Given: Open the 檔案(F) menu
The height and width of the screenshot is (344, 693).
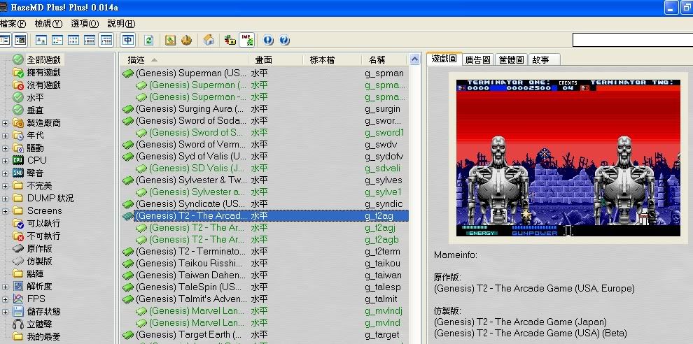Looking at the screenshot, I should [13, 24].
